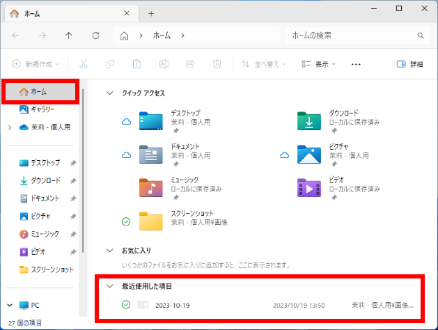Select PC in the navigation pane
This screenshot has height=330, width=438.
click(29, 306)
